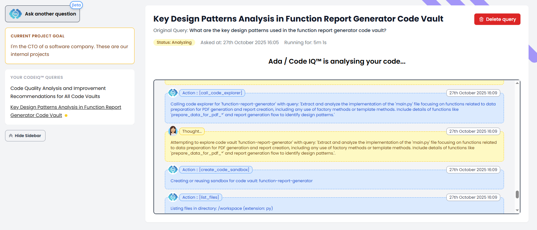Click the scroll up arrow in log panel
Viewport: 537px width, 230px height.
tap(517, 83)
